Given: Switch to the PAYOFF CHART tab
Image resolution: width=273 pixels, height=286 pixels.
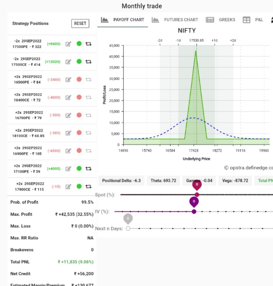Looking at the screenshot, I should (x=123, y=20).
